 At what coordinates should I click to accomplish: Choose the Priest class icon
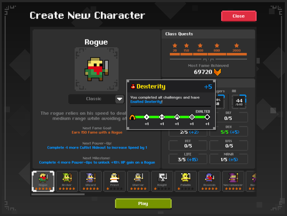114,181
